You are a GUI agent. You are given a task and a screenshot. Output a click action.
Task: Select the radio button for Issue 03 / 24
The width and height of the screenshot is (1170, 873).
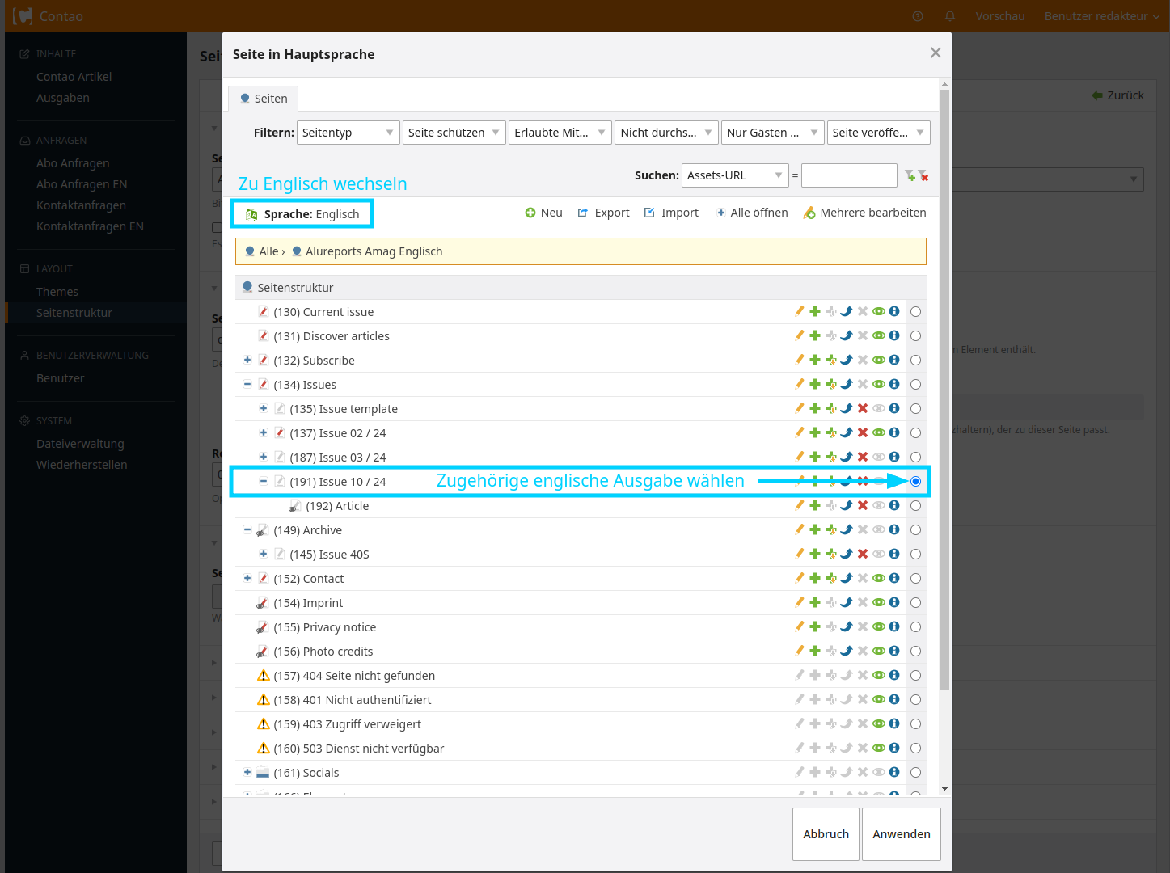coord(915,458)
